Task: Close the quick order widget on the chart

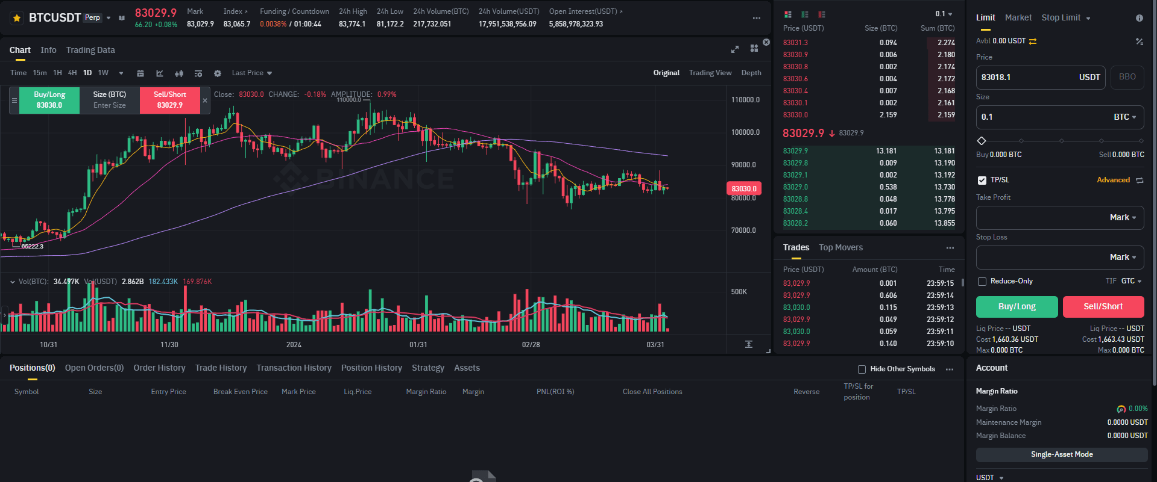Action: [205, 100]
